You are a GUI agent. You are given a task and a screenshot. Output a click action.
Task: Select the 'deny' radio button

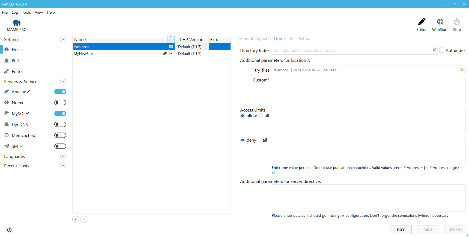[x=243, y=140]
